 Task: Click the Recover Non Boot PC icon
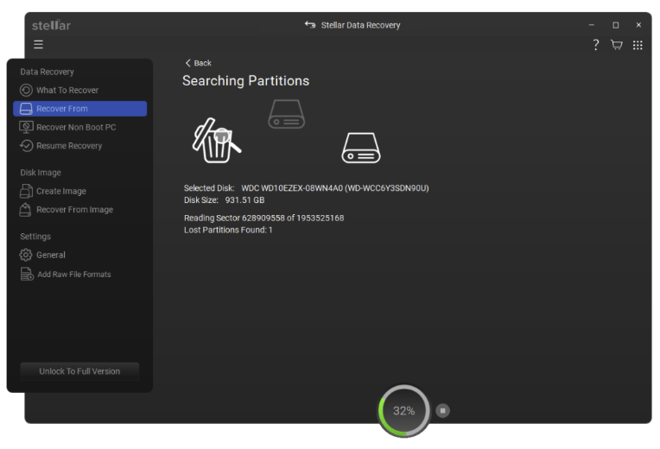click(26, 127)
